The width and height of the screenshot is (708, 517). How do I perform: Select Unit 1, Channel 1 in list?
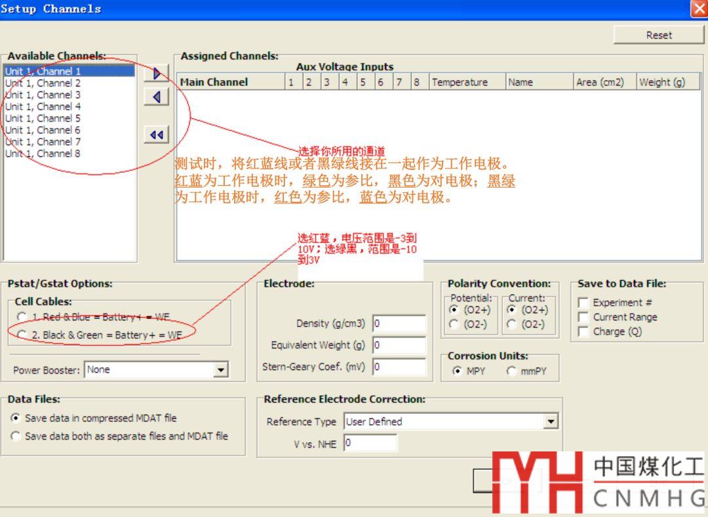pyautogui.click(x=43, y=72)
